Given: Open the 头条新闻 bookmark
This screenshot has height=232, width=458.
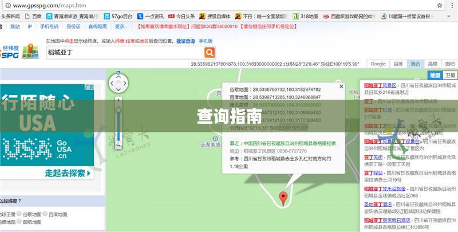Looking at the screenshot, I should click(x=10, y=17).
